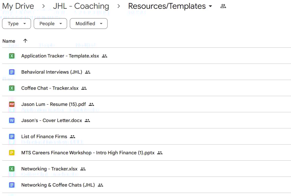Click the Docs icon for List of Finance Firms
Viewport: 291px width, 196px height.
12,136
